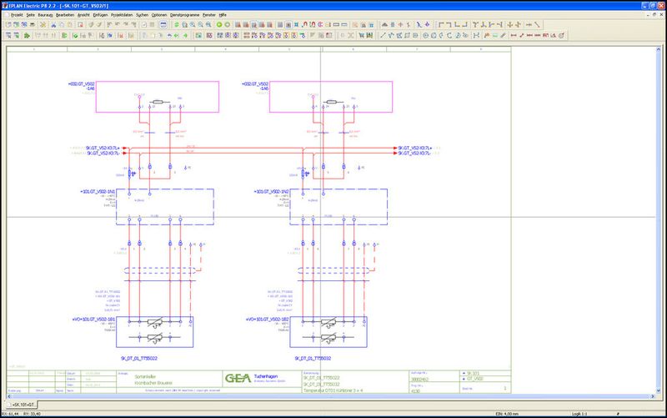The width and height of the screenshot is (667, 418).
Task: Open the Einfügen menu
Action: coord(100,15)
